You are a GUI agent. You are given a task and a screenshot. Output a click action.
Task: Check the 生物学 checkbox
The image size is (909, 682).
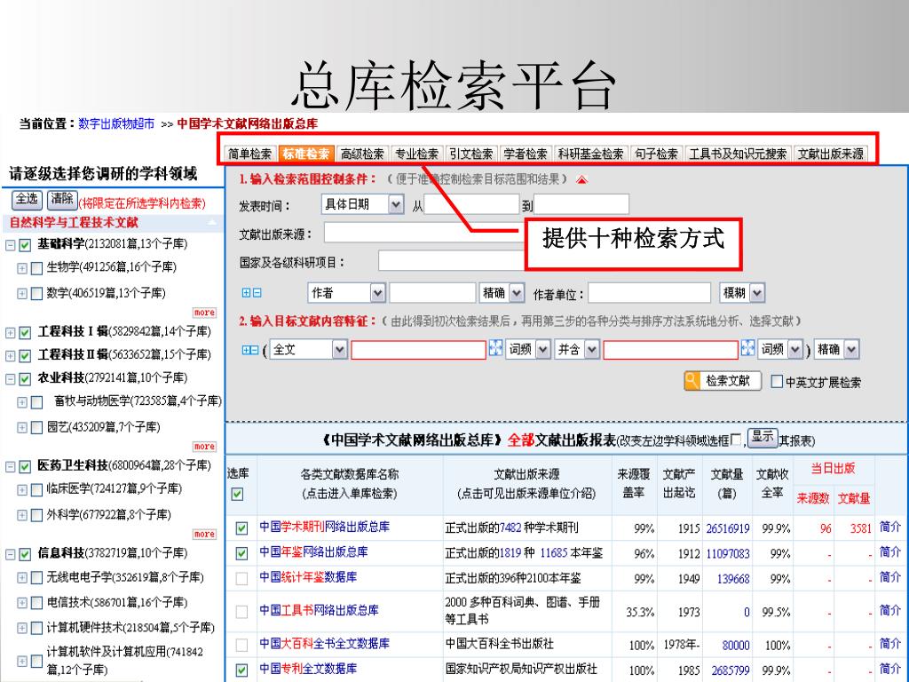click(x=36, y=268)
